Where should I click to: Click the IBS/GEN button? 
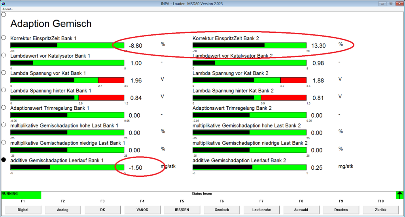(182, 210)
